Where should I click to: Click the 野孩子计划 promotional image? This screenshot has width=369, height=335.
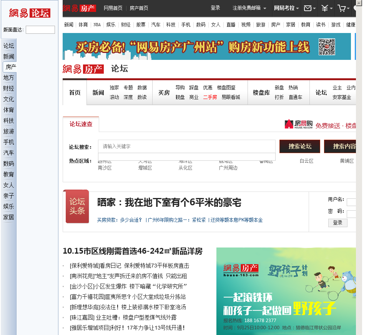(286, 291)
